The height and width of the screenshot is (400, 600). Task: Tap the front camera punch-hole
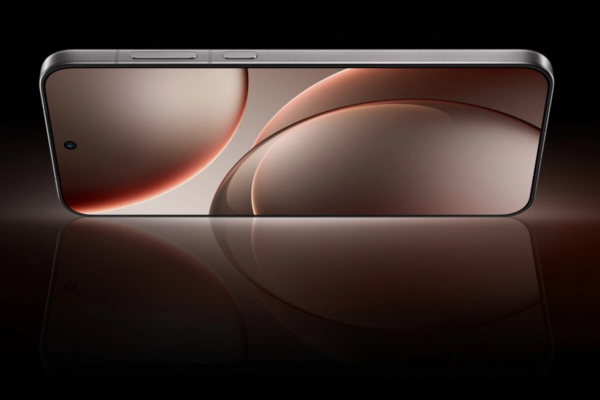click(69, 145)
